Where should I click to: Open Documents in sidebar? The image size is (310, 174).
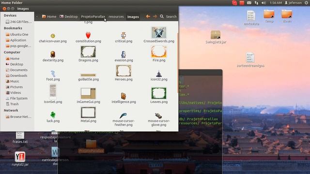(x=16, y=70)
